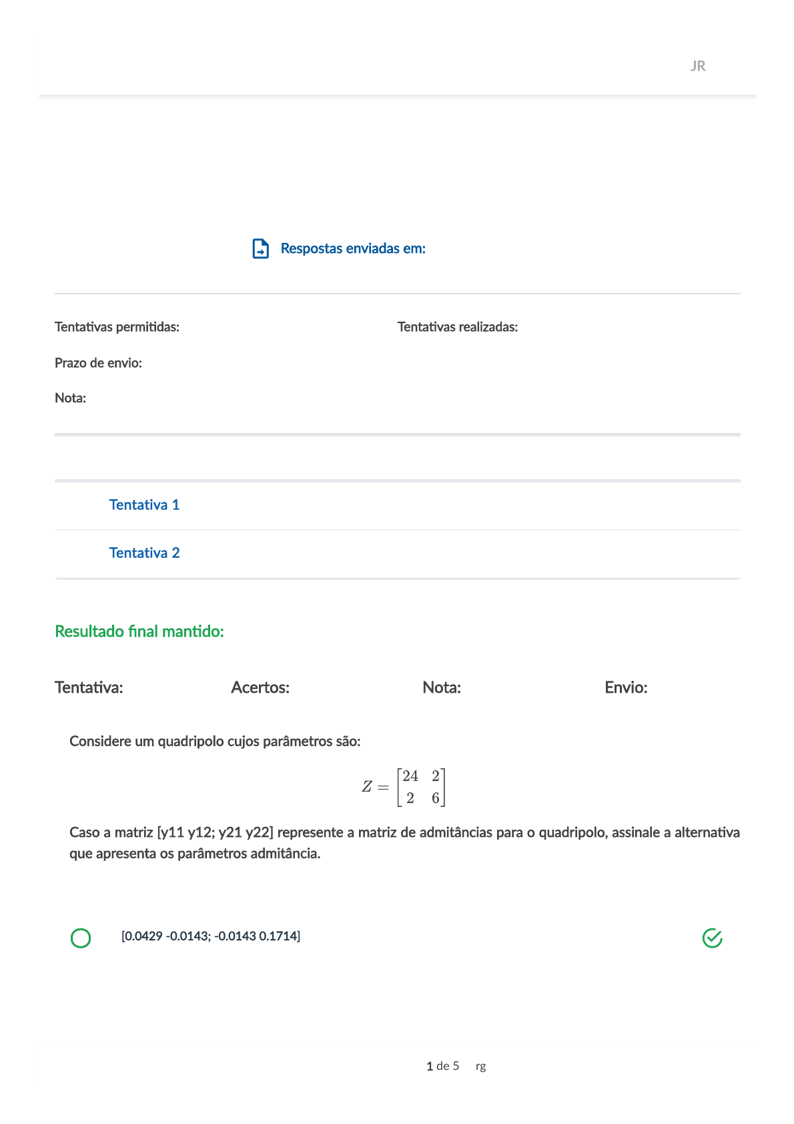794x1124 pixels.
Task: Click the "Tentativa:" results column label
Action: 89,687
